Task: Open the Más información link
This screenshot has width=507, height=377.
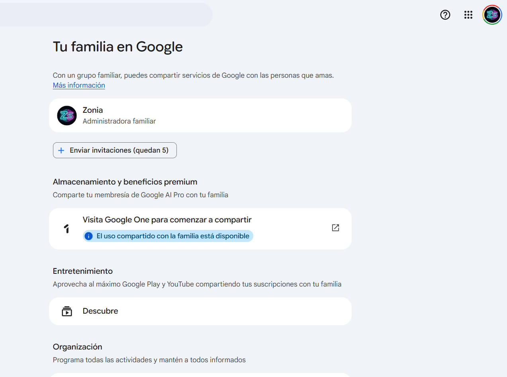Action: coord(78,85)
